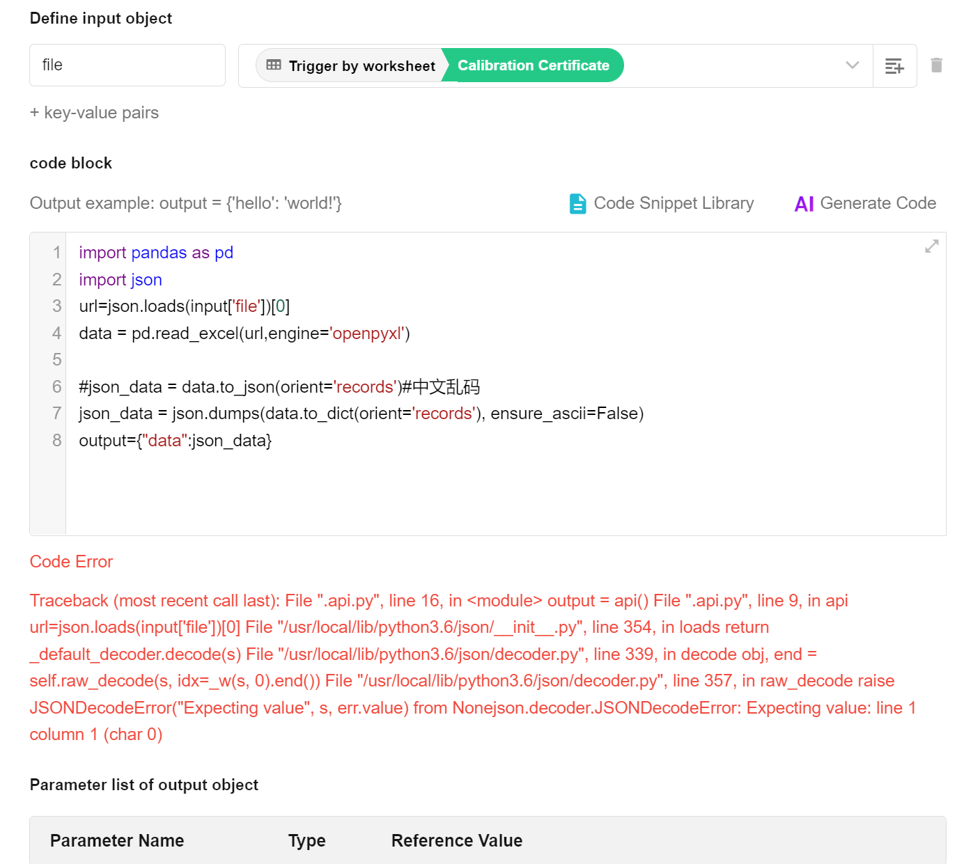Click the Reference Value column header
This screenshot has height=864, width=957.
point(456,840)
